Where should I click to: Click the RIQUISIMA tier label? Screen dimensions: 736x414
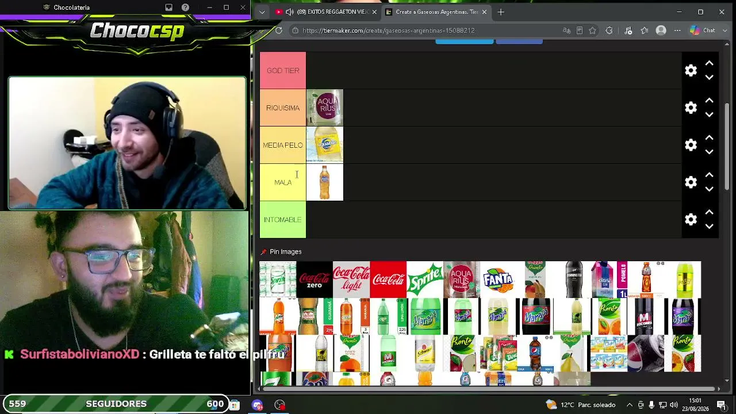point(283,108)
